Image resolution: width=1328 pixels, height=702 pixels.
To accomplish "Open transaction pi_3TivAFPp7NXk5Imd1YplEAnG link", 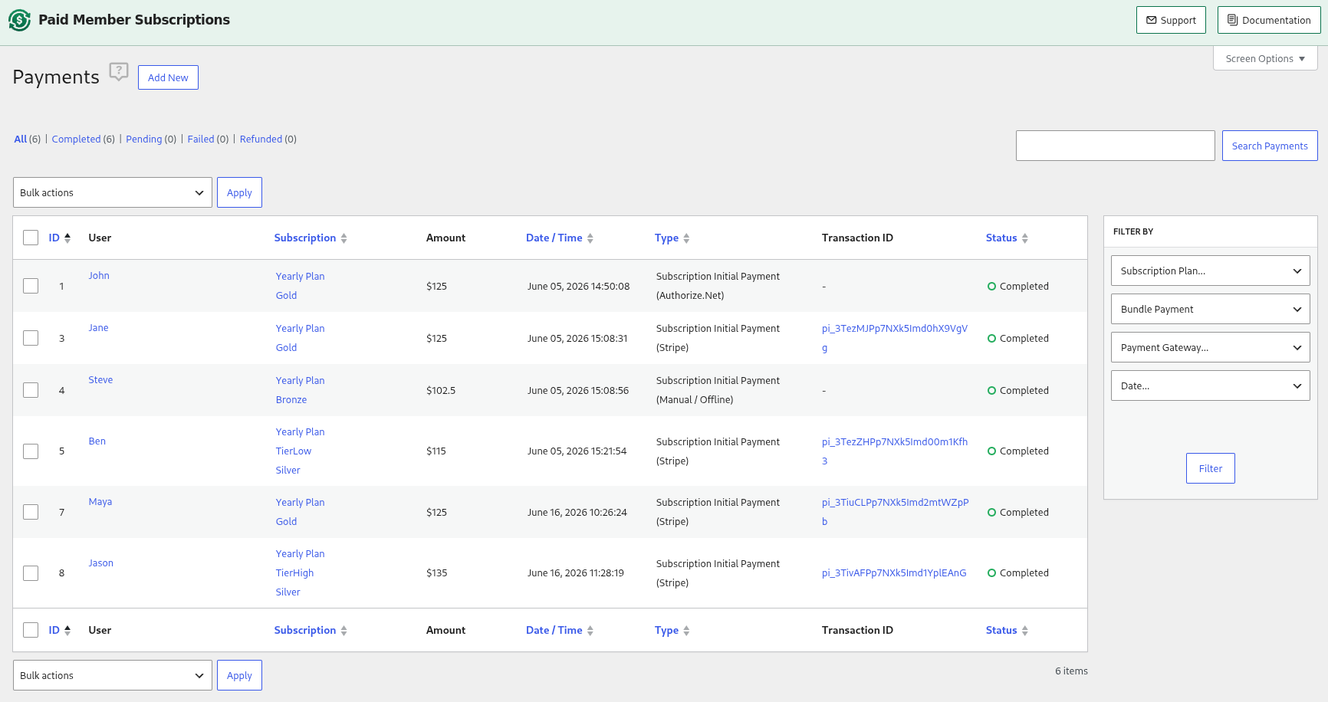I will (x=894, y=573).
